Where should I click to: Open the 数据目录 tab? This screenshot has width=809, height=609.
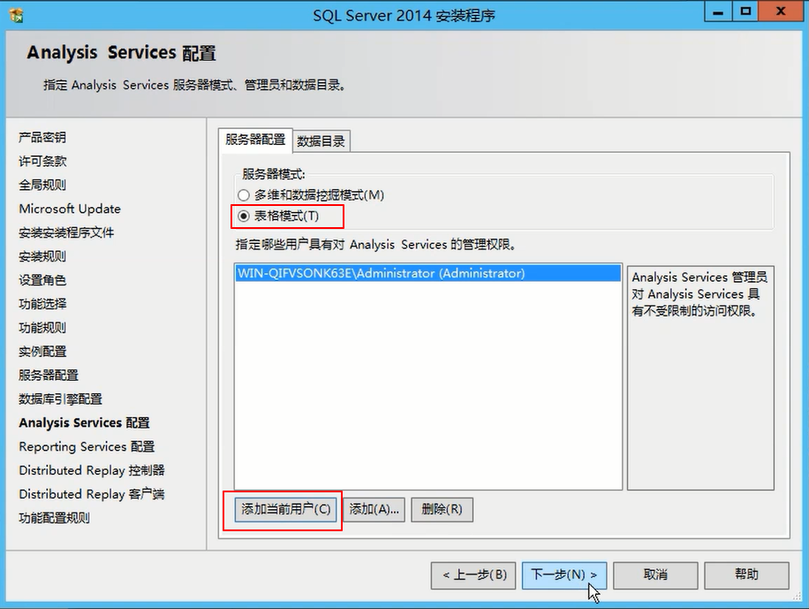click(321, 141)
